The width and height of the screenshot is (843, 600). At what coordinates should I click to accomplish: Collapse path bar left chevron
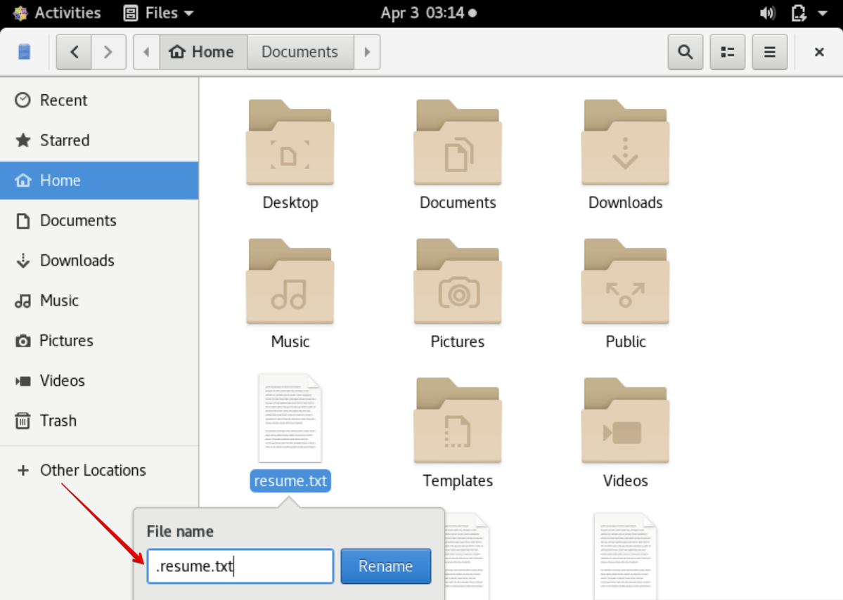(146, 52)
